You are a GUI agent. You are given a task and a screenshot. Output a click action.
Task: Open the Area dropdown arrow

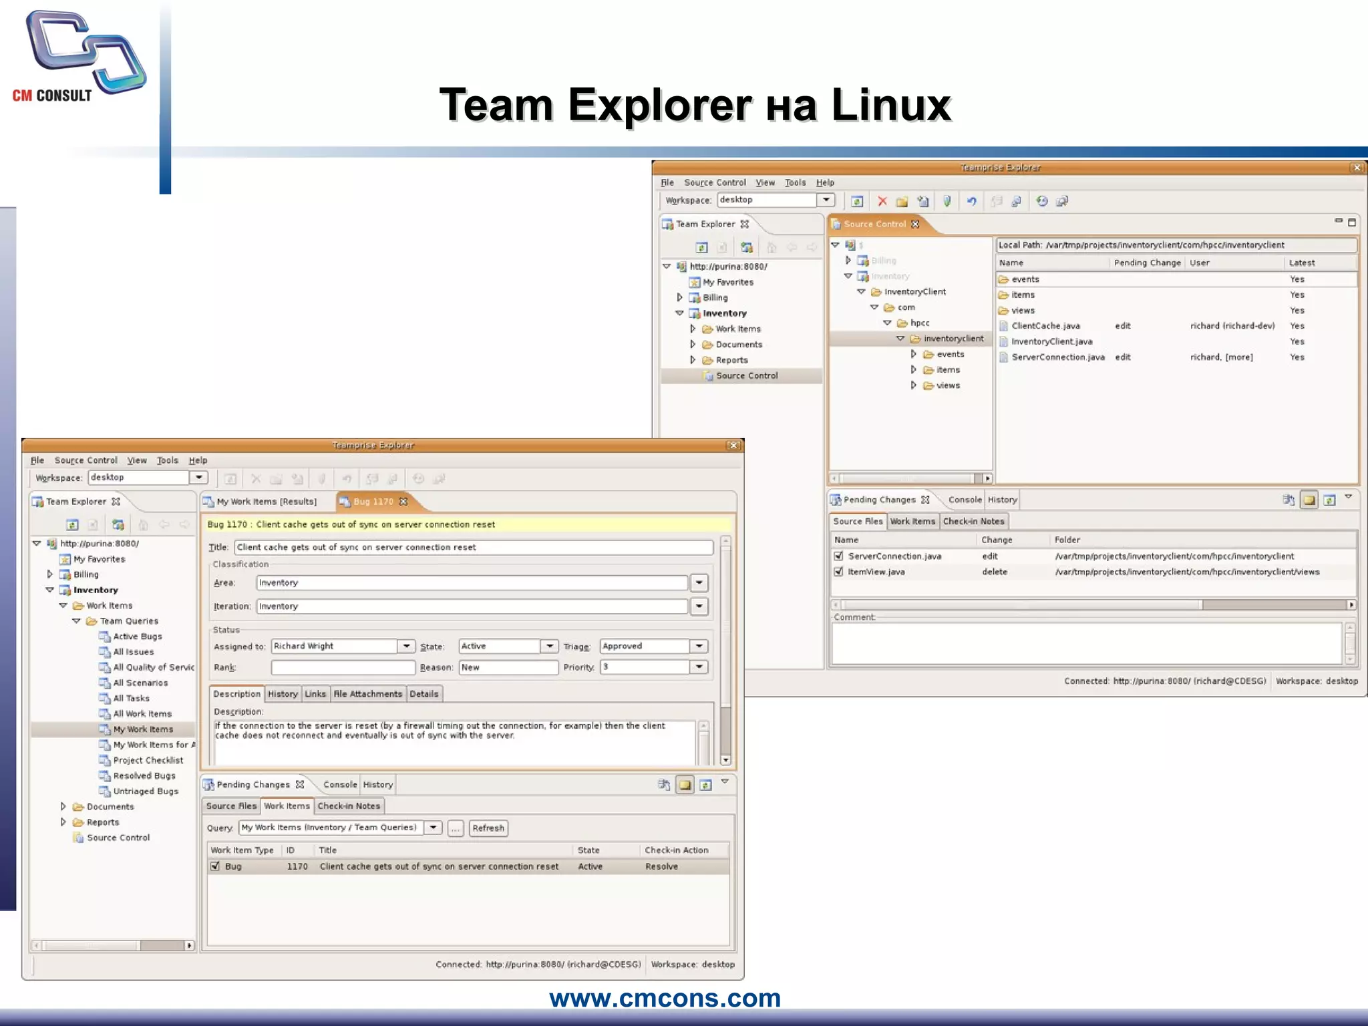point(699,583)
